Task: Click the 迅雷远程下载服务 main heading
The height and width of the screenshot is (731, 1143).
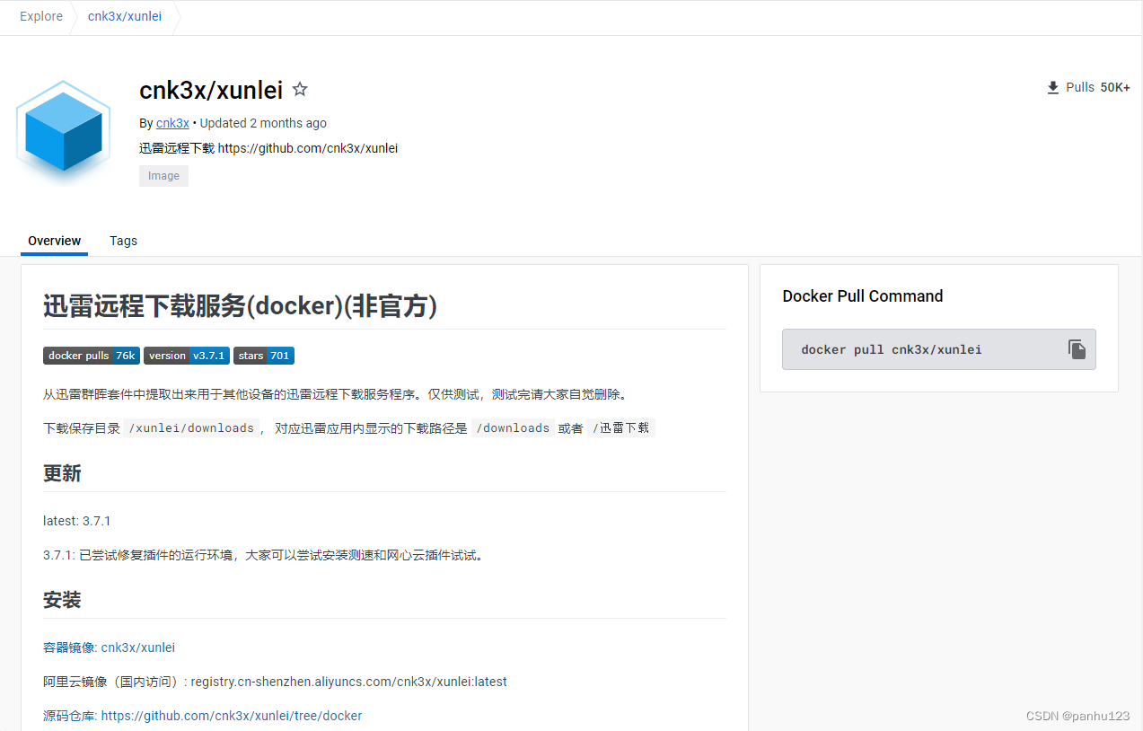Action: pos(240,306)
